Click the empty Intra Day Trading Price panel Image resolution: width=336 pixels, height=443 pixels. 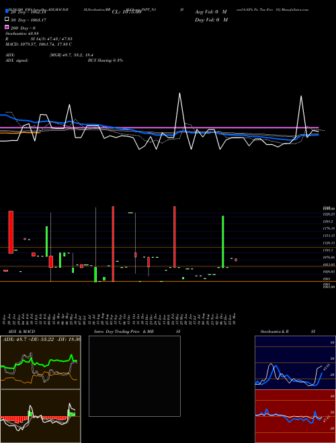click(x=134, y=376)
